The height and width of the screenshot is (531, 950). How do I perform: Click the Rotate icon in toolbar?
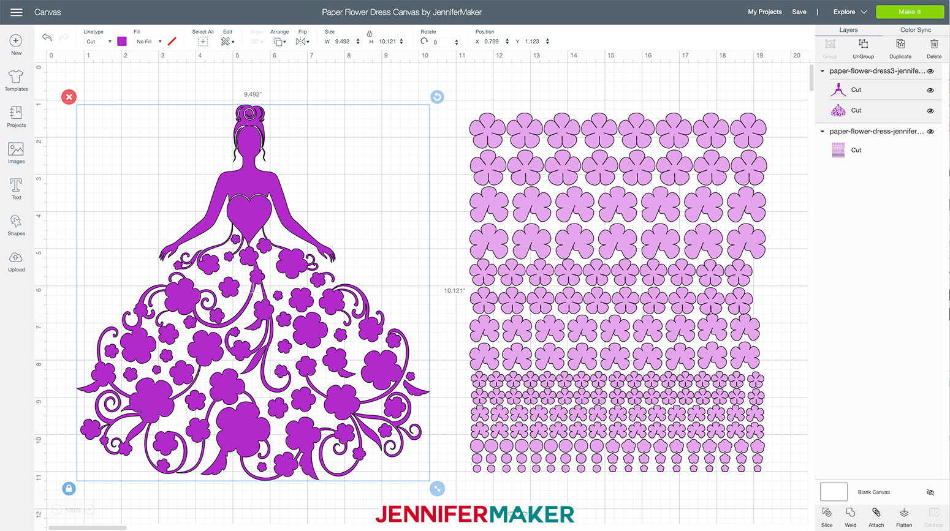coord(424,41)
